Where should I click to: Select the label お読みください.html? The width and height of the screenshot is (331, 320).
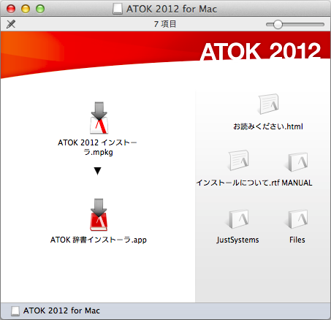tap(268, 126)
